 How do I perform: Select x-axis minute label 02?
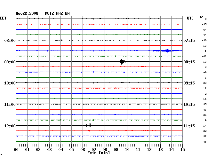click(x=38, y=150)
